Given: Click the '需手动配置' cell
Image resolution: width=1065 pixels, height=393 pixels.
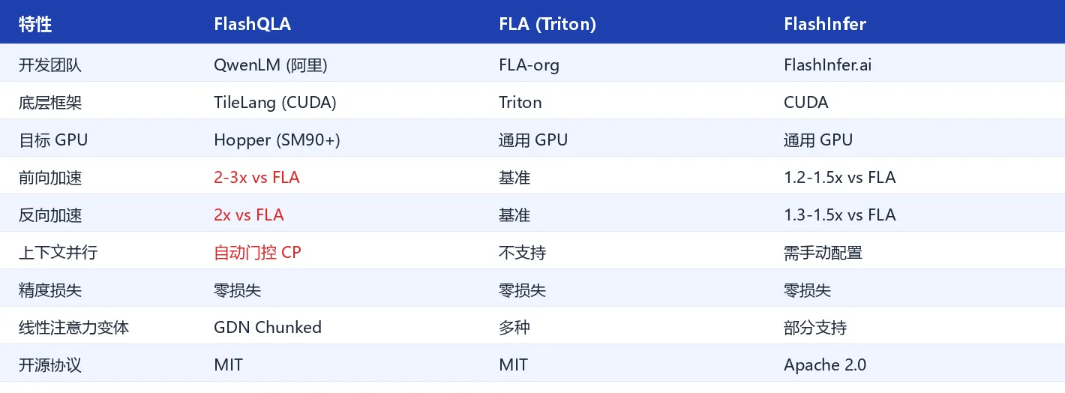Looking at the screenshot, I should [823, 253].
